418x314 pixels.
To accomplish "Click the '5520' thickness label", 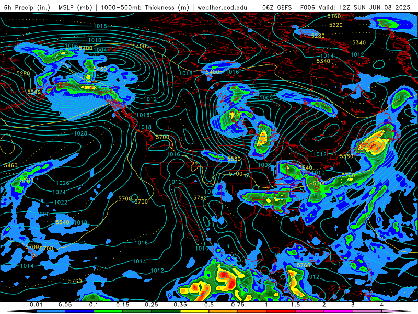I will pyautogui.click(x=236, y=115).
